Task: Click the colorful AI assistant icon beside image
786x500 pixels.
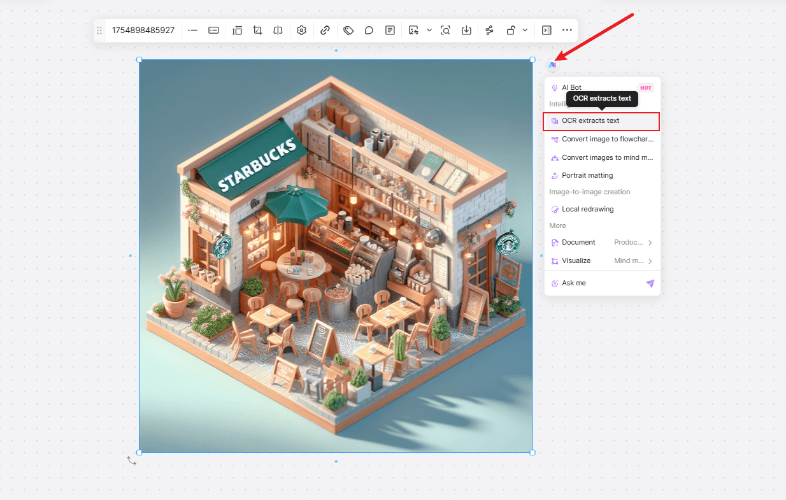Action: tap(552, 64)
